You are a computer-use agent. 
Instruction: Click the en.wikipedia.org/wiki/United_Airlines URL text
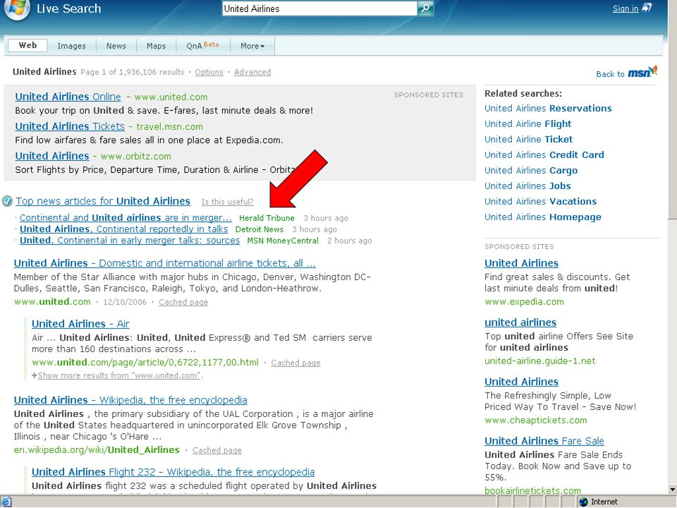pos(97,450)
